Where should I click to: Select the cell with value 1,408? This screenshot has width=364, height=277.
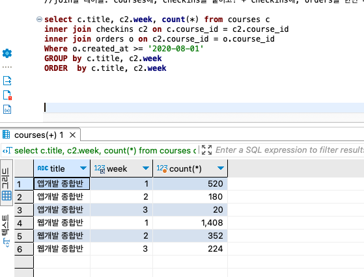click(x=190, y=223)
